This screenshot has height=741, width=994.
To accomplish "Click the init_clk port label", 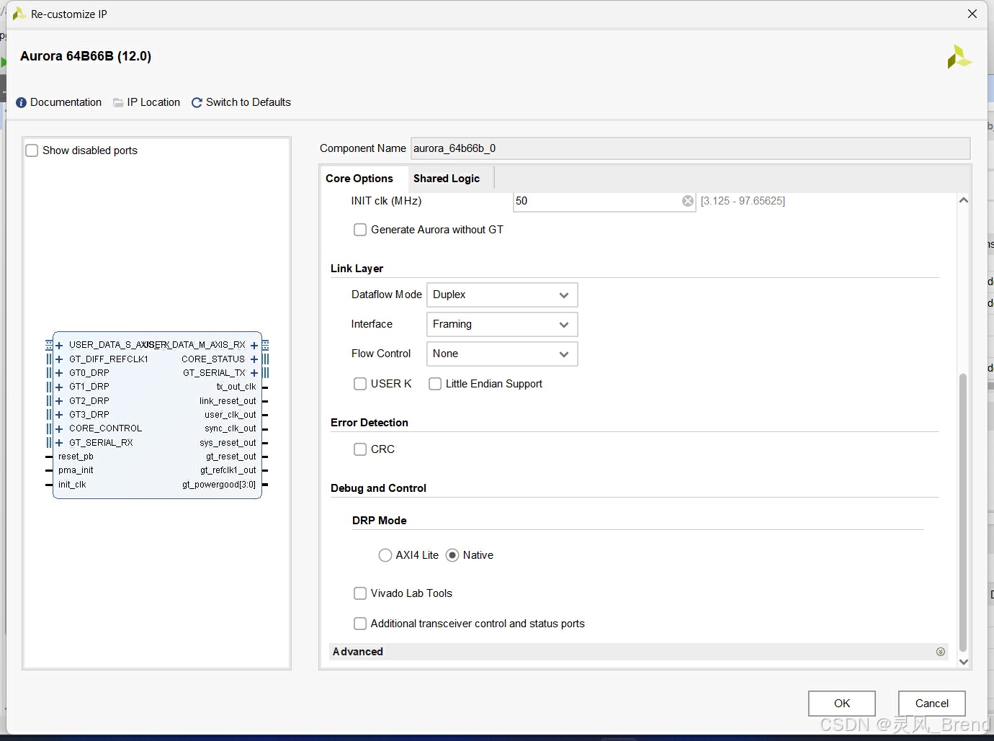I will click(72, 485).
